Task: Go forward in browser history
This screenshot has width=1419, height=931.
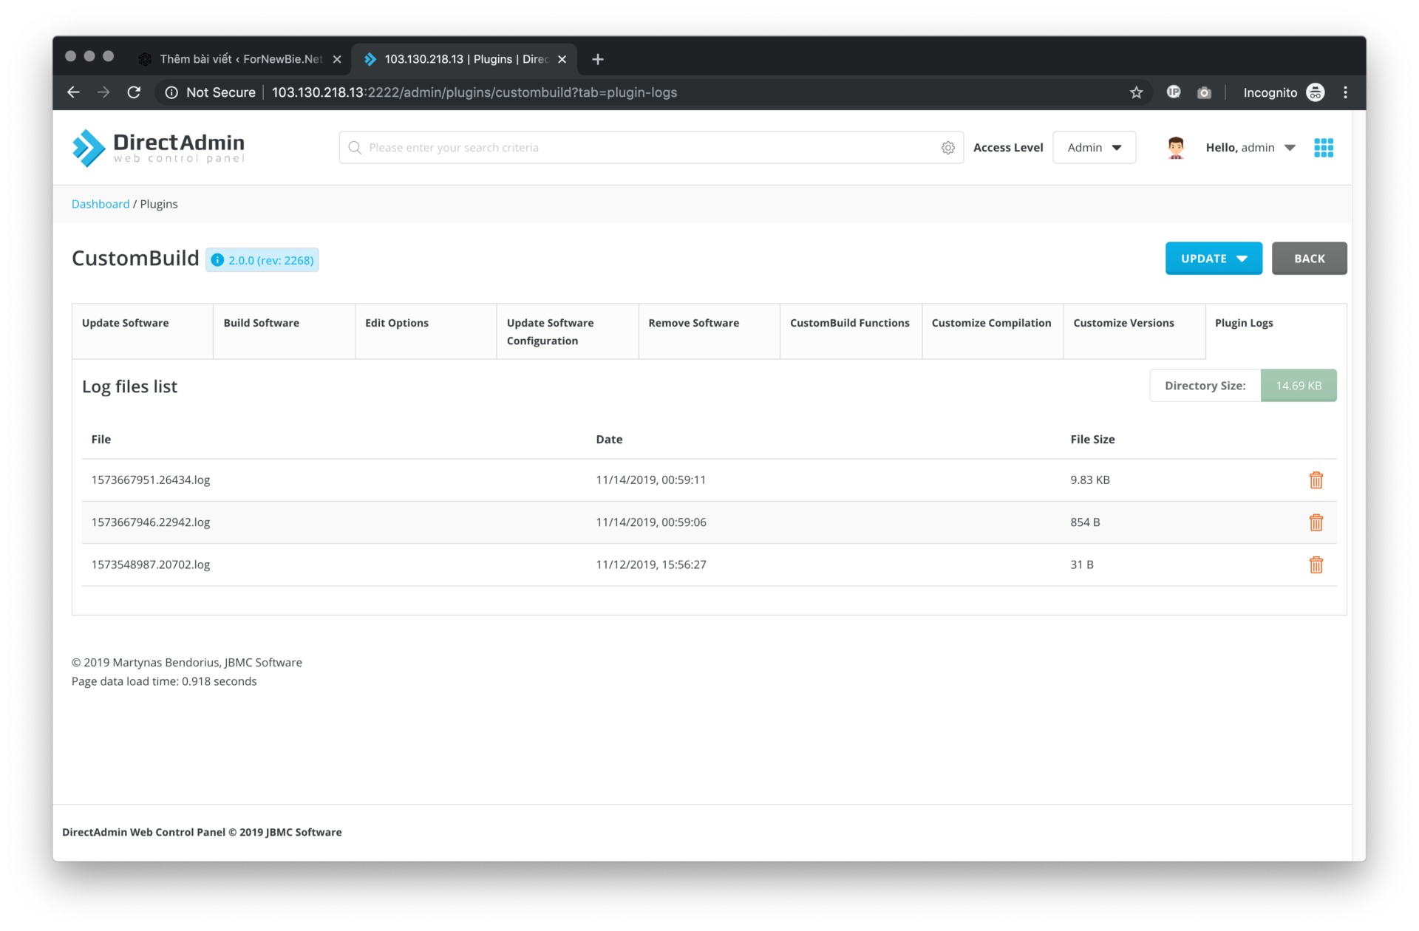Action: click(103, 92)
